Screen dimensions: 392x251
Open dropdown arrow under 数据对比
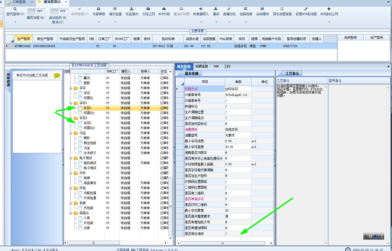(229, 22)
